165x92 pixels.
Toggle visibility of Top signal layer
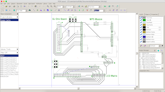point(141,27)
